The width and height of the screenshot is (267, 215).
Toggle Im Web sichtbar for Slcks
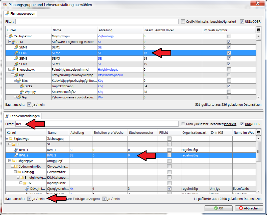(x=229, y=86)
